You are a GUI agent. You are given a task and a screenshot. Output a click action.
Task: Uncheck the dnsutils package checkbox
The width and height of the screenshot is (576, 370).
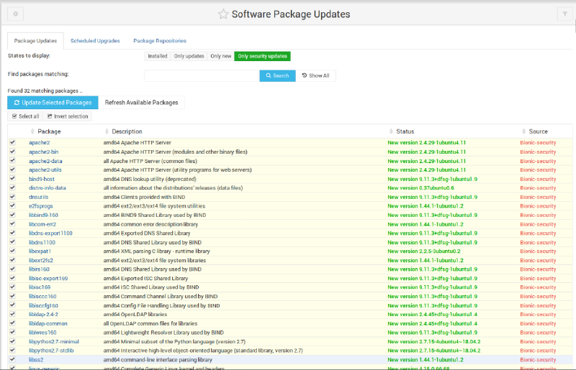pyautogui.click(x=12, y=197)
